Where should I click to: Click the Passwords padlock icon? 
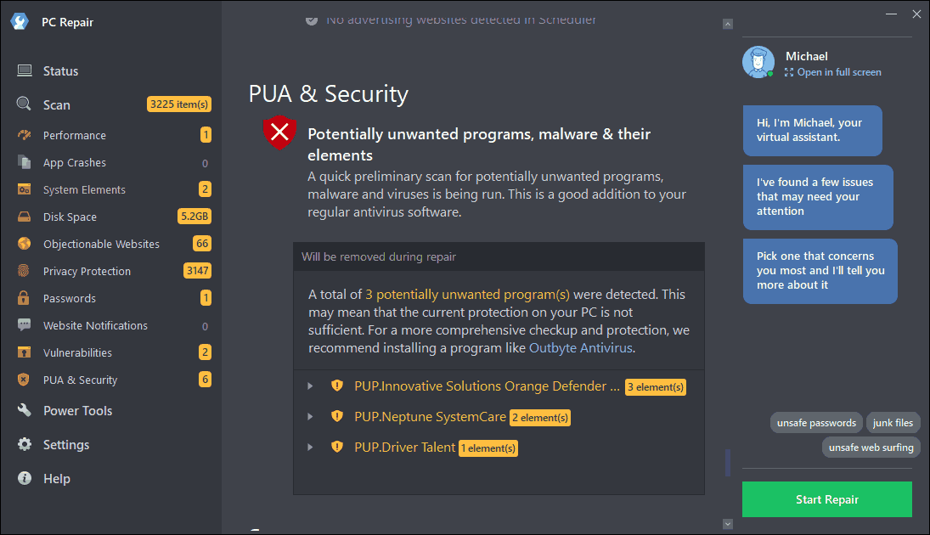(x=25, y=298)
